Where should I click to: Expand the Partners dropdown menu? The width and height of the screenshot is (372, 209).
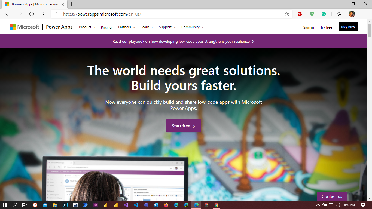(x=126, y=27)
